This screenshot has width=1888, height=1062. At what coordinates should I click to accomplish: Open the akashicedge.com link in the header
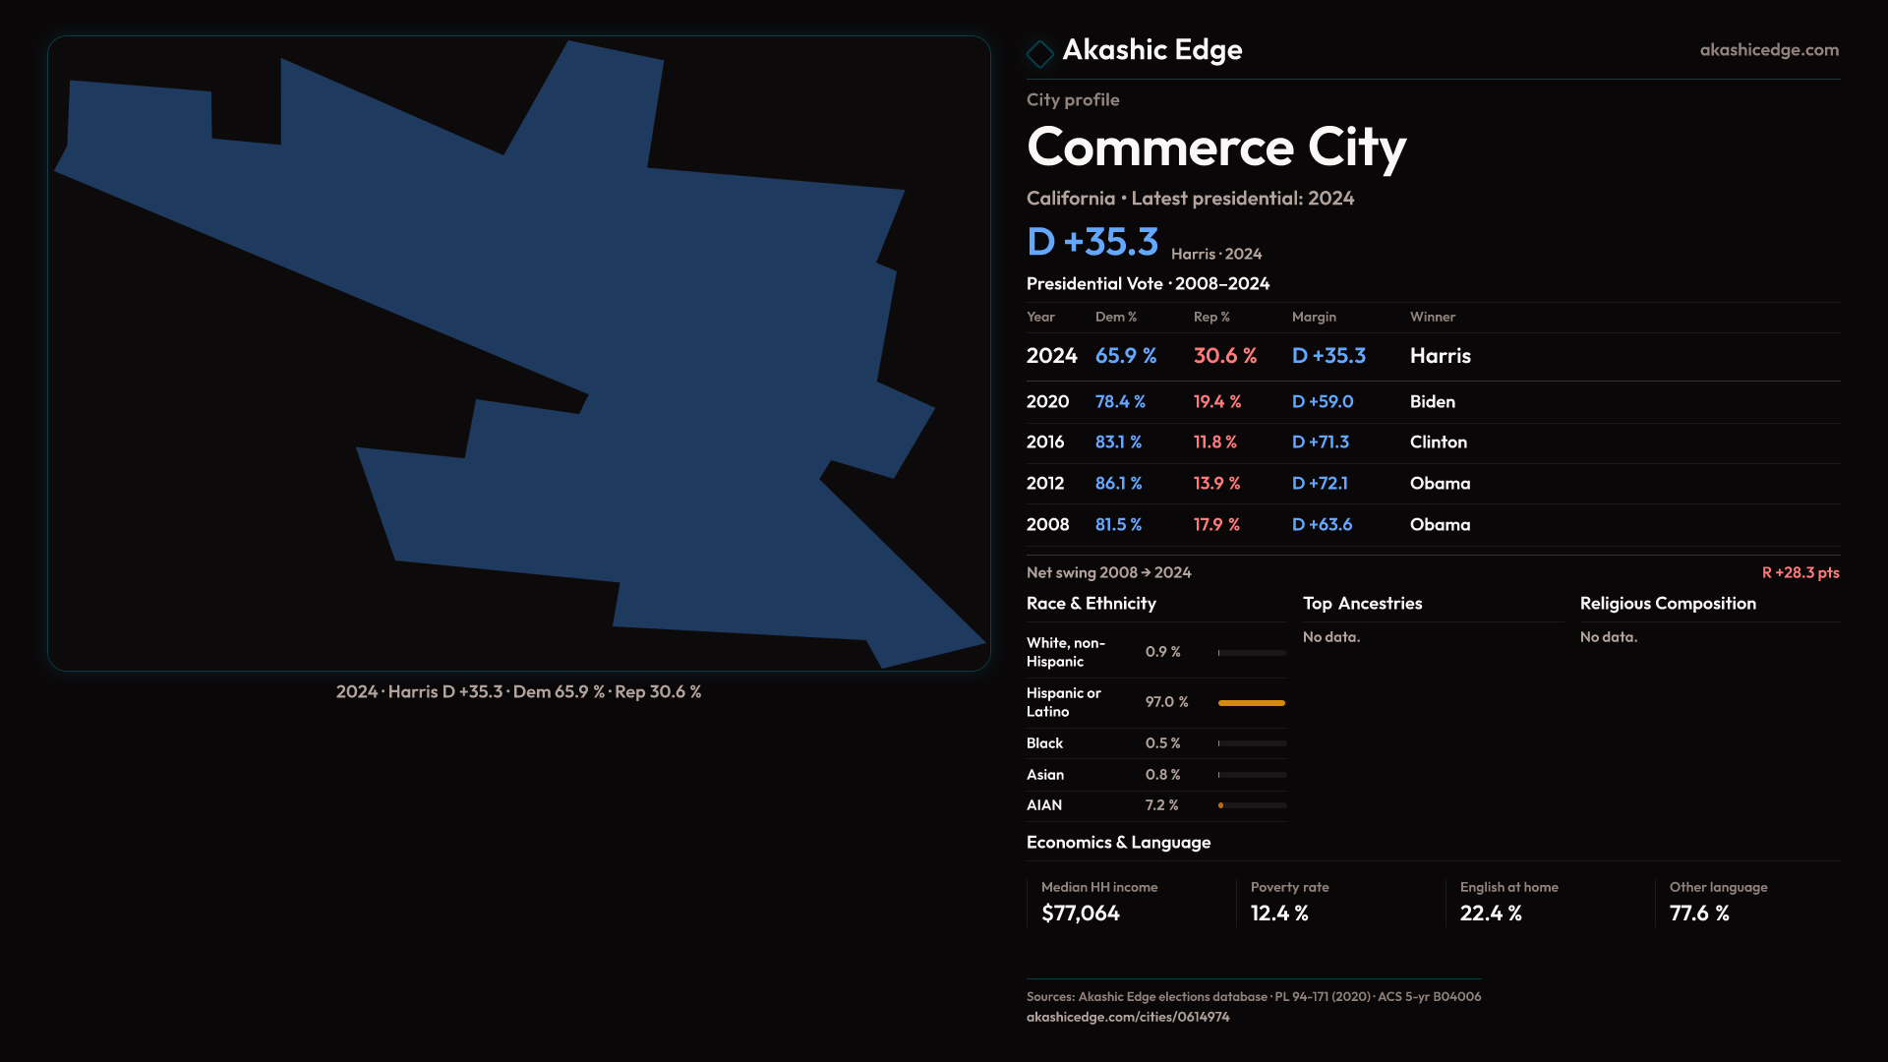1768,50
